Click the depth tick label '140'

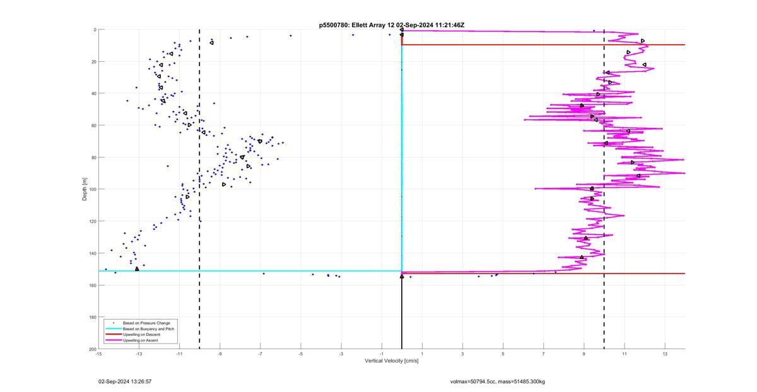click(91, 253)
